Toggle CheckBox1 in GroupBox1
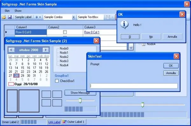The image size is (191, 126). pyautogui.click(x=57, y=81)
